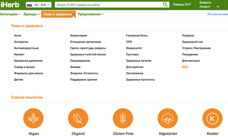Open the Иммунитет topic
The image size is (228, 137).
pyautogui.click(x=134, y=48)
